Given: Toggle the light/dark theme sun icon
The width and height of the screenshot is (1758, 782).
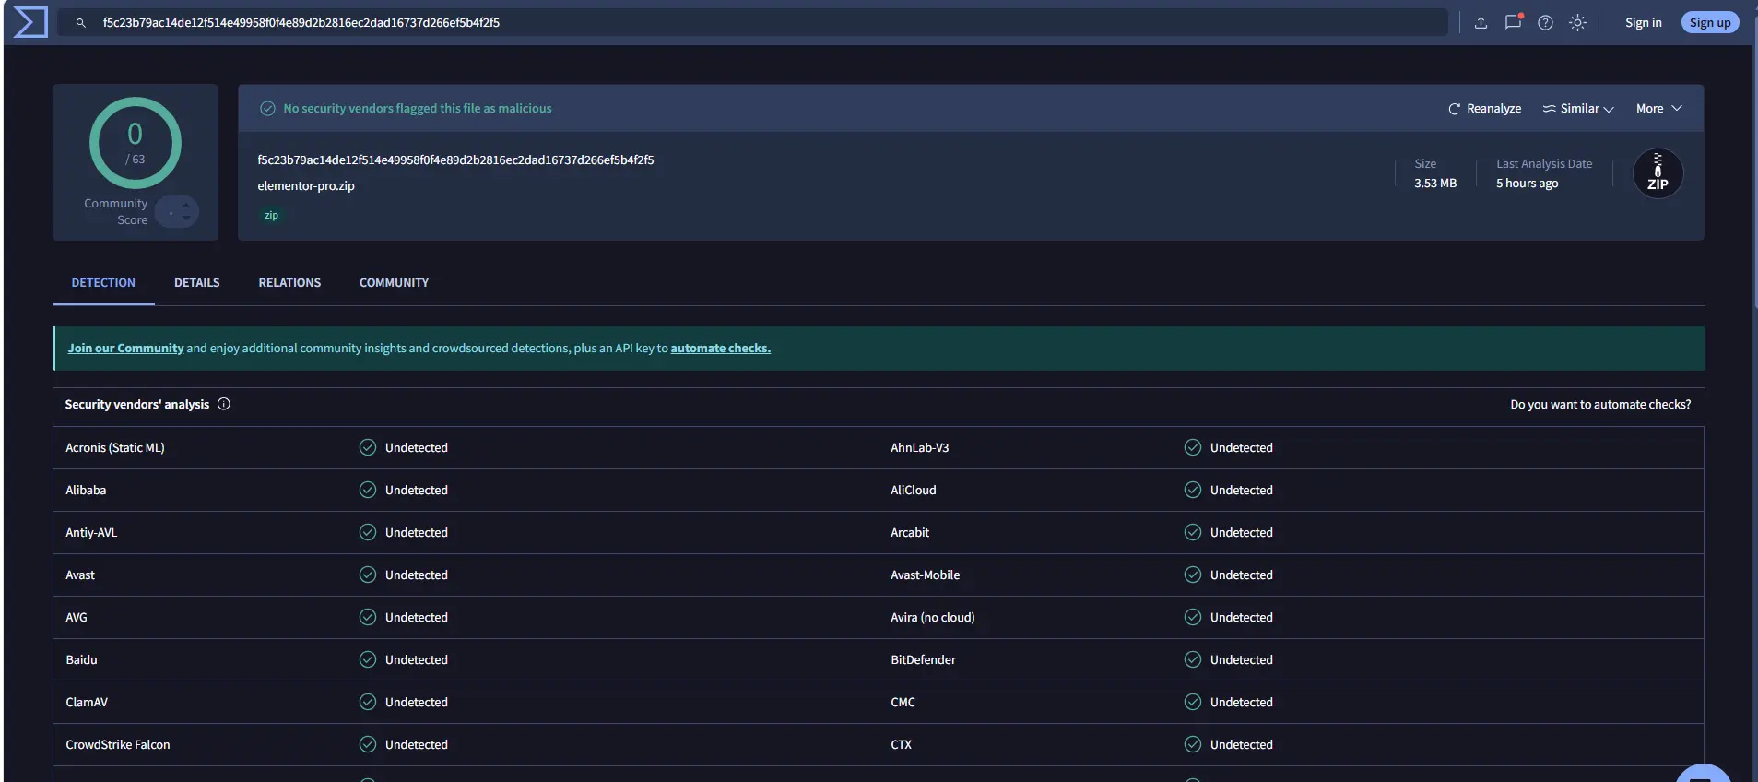Looking at the screenshot, I should tap(1577, 23).
